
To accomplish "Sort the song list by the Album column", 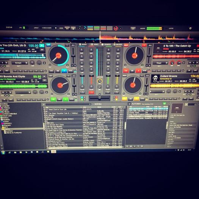I will 104,107.
